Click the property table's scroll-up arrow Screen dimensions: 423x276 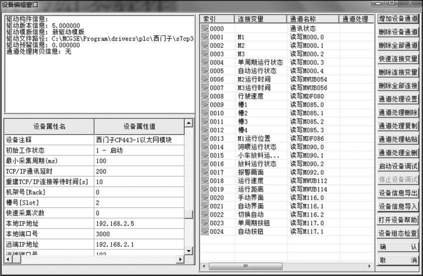(x=189, y=123)
